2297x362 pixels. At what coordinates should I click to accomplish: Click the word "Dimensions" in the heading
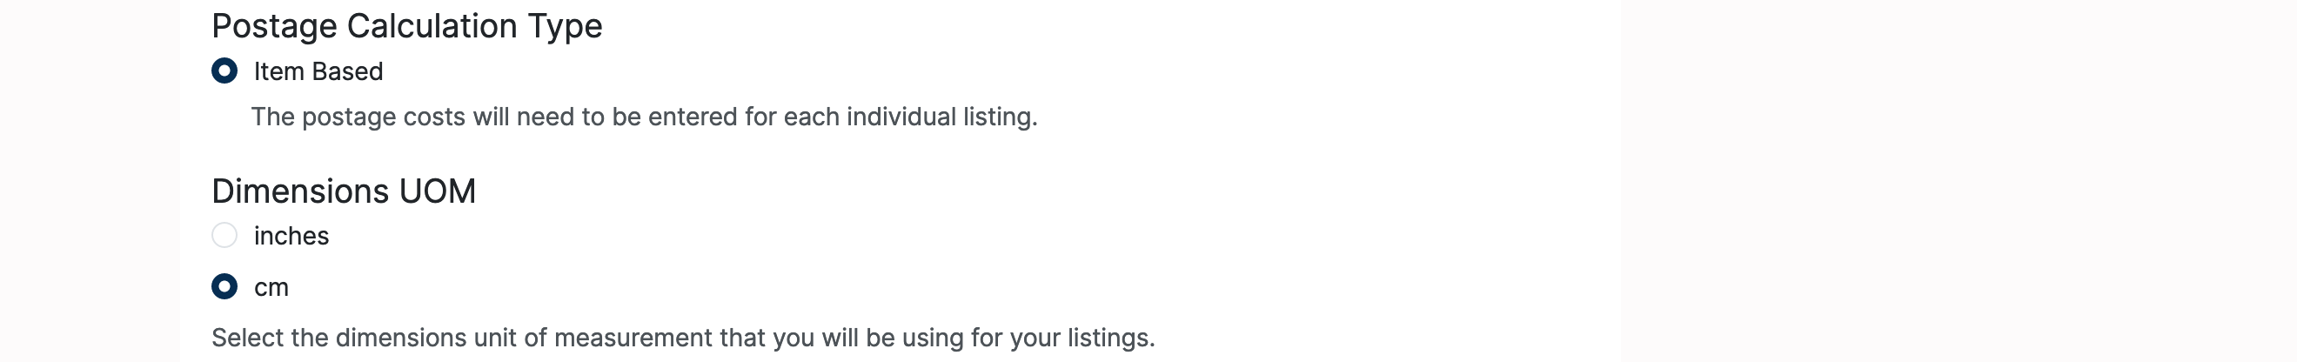click(299, 191)
